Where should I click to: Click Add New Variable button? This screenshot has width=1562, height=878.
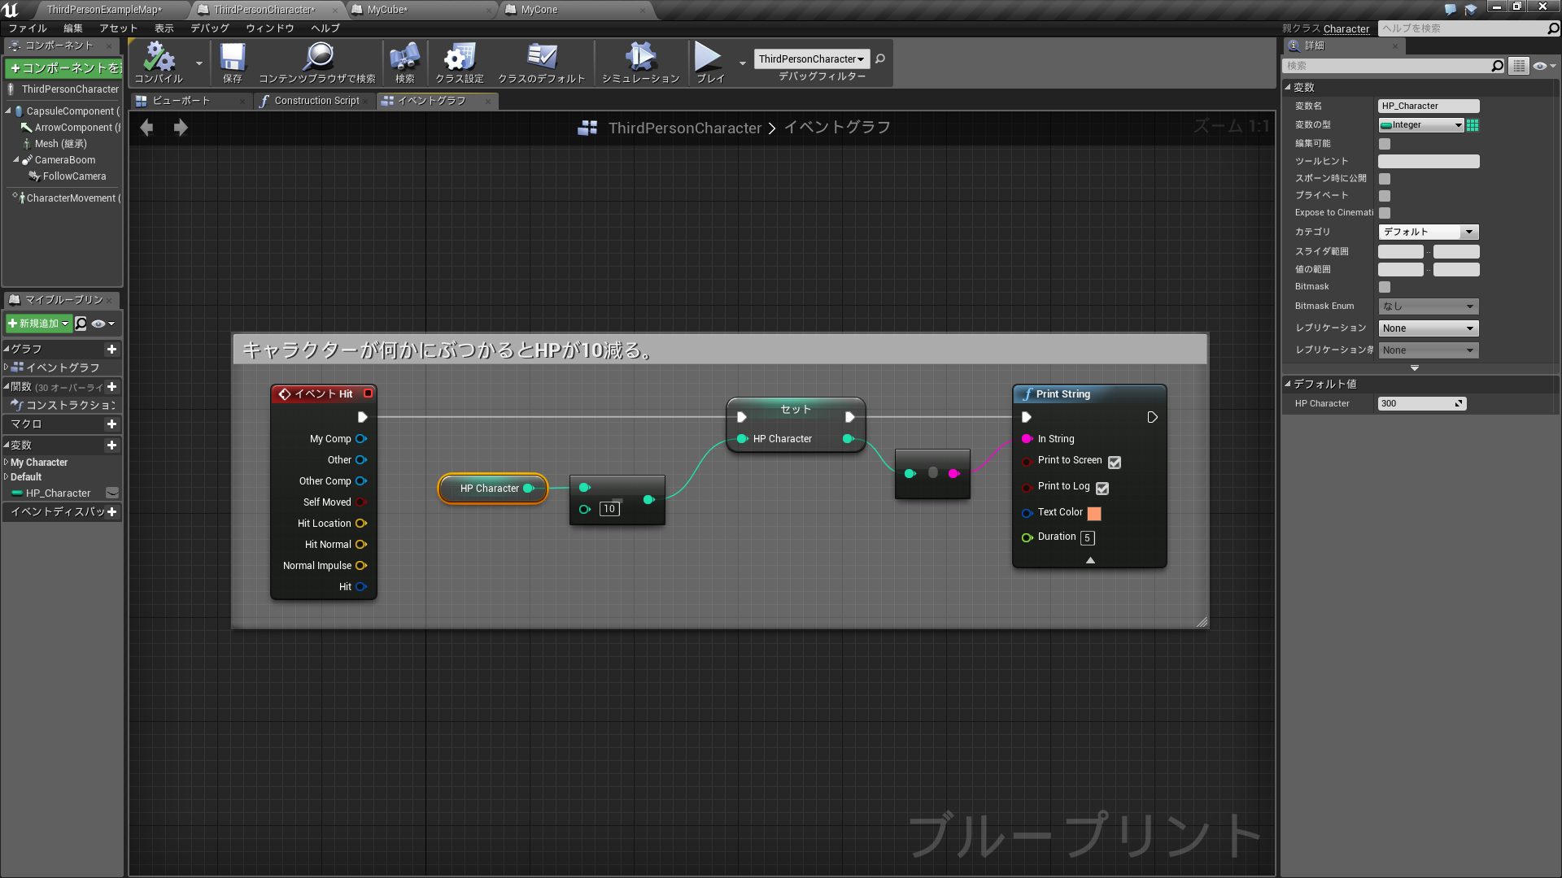111,445
